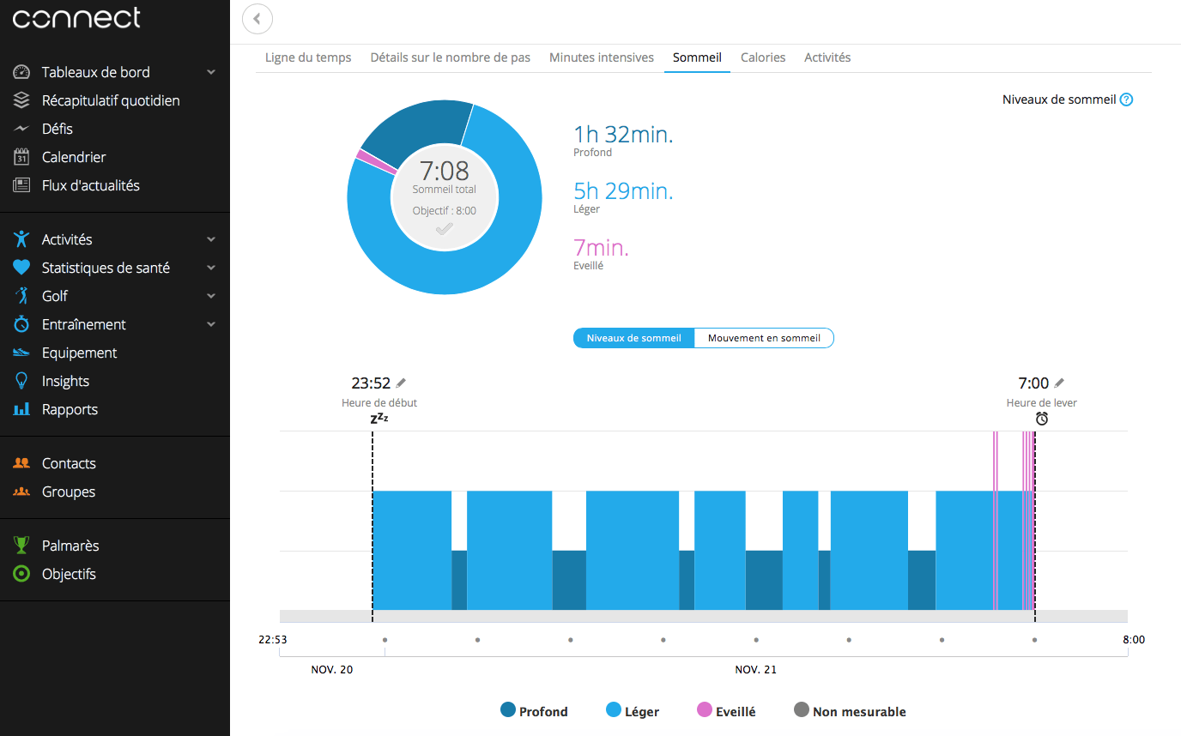
Task: Expand the Activités sidebar section
Action: click(211, 238)
